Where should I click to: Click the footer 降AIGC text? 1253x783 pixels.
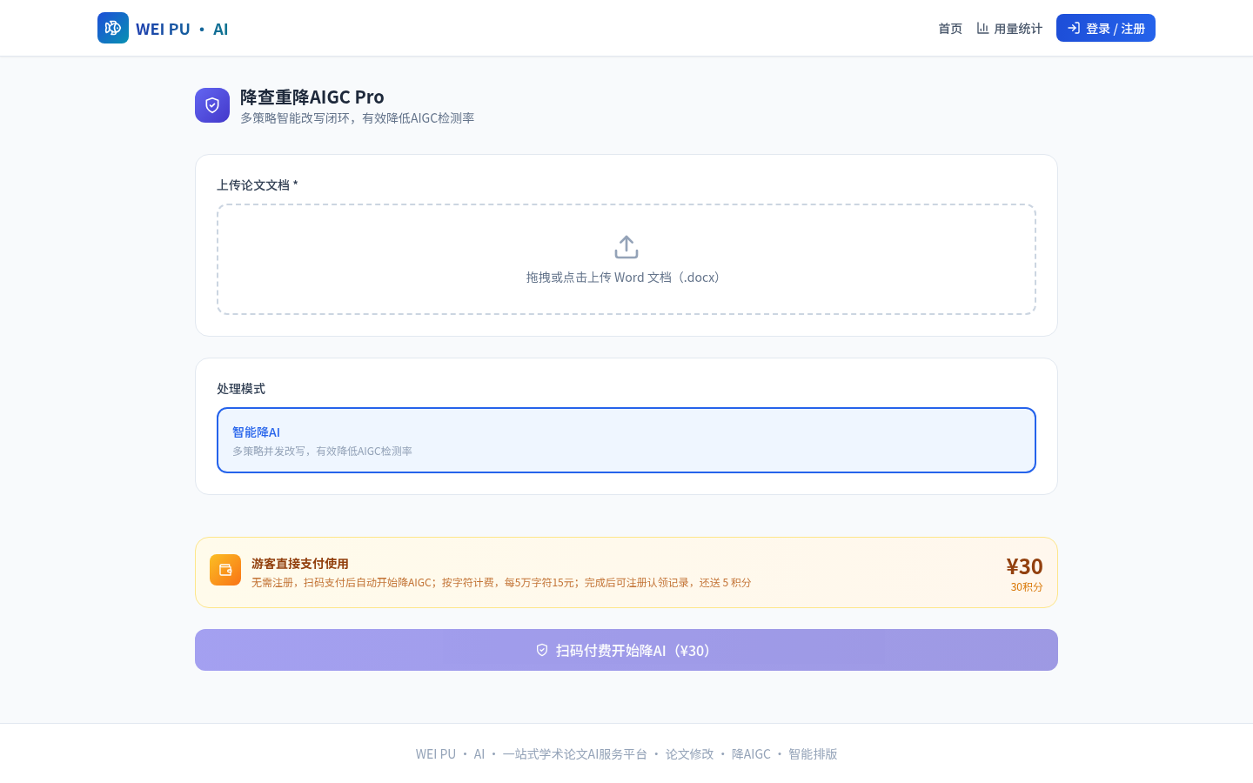coord(751,754)
